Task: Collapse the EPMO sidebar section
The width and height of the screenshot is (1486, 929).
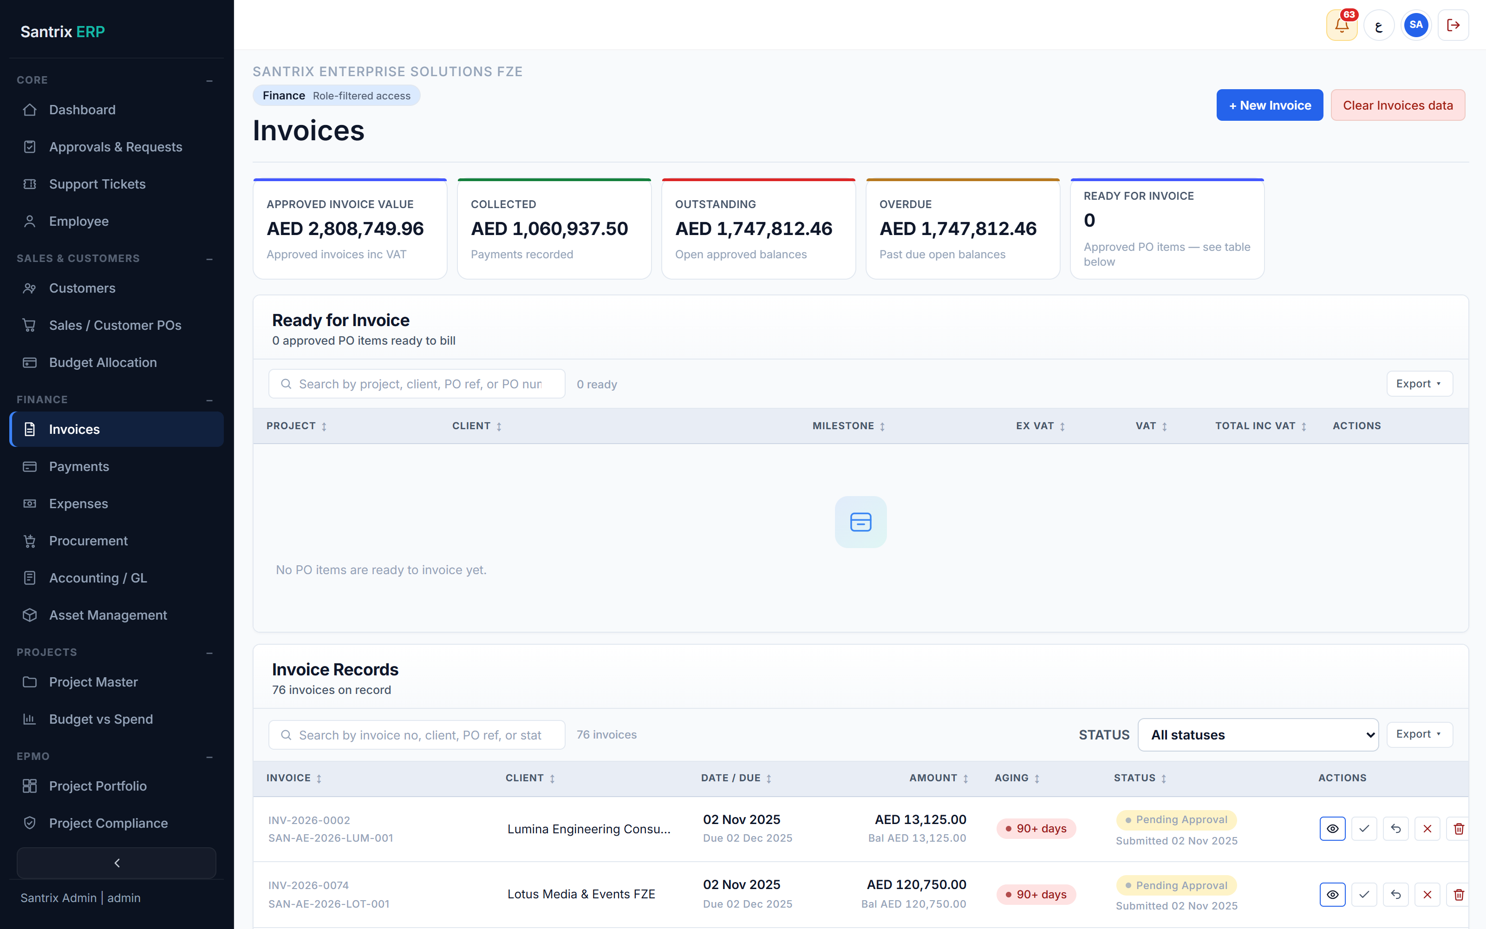Action: point(209,757)
